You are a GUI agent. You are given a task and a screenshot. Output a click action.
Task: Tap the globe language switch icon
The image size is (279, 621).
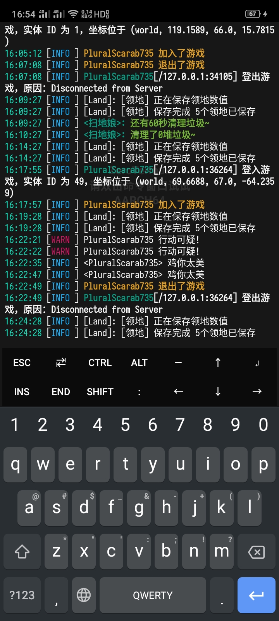84,595
